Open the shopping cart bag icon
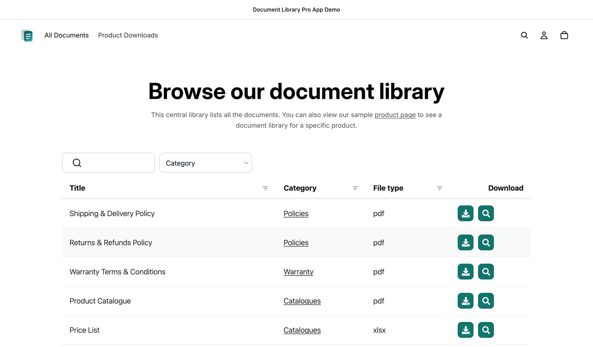This screenshot has width=593, height=347. point(564,35)
